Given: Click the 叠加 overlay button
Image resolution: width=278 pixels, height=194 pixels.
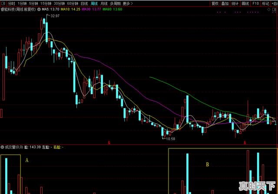Looking at the screenshot, I should (x=225, y=3).
